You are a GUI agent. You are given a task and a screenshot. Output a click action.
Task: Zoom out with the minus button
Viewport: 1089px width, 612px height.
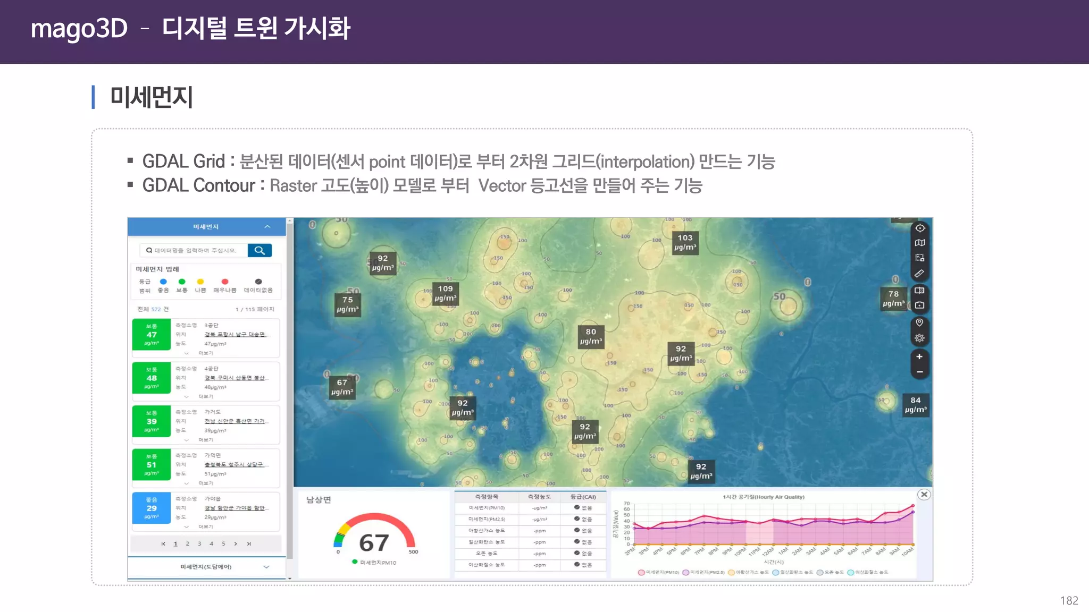coord(920,372)
